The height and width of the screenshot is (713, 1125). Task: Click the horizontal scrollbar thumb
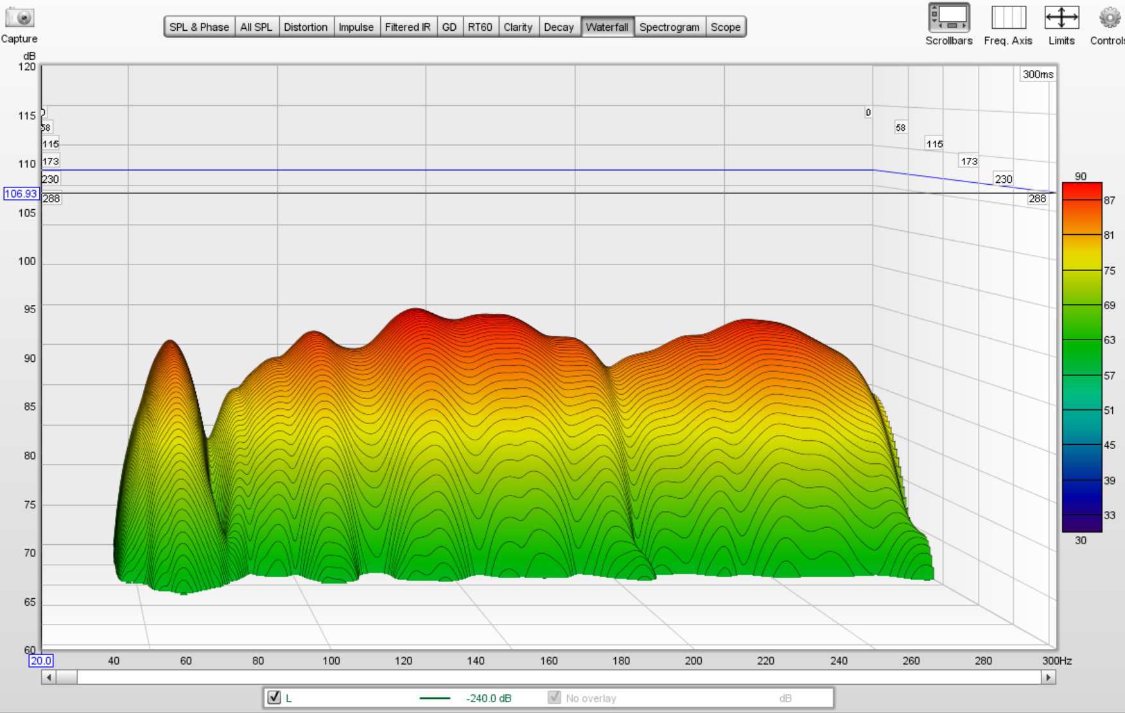point(67,677)
